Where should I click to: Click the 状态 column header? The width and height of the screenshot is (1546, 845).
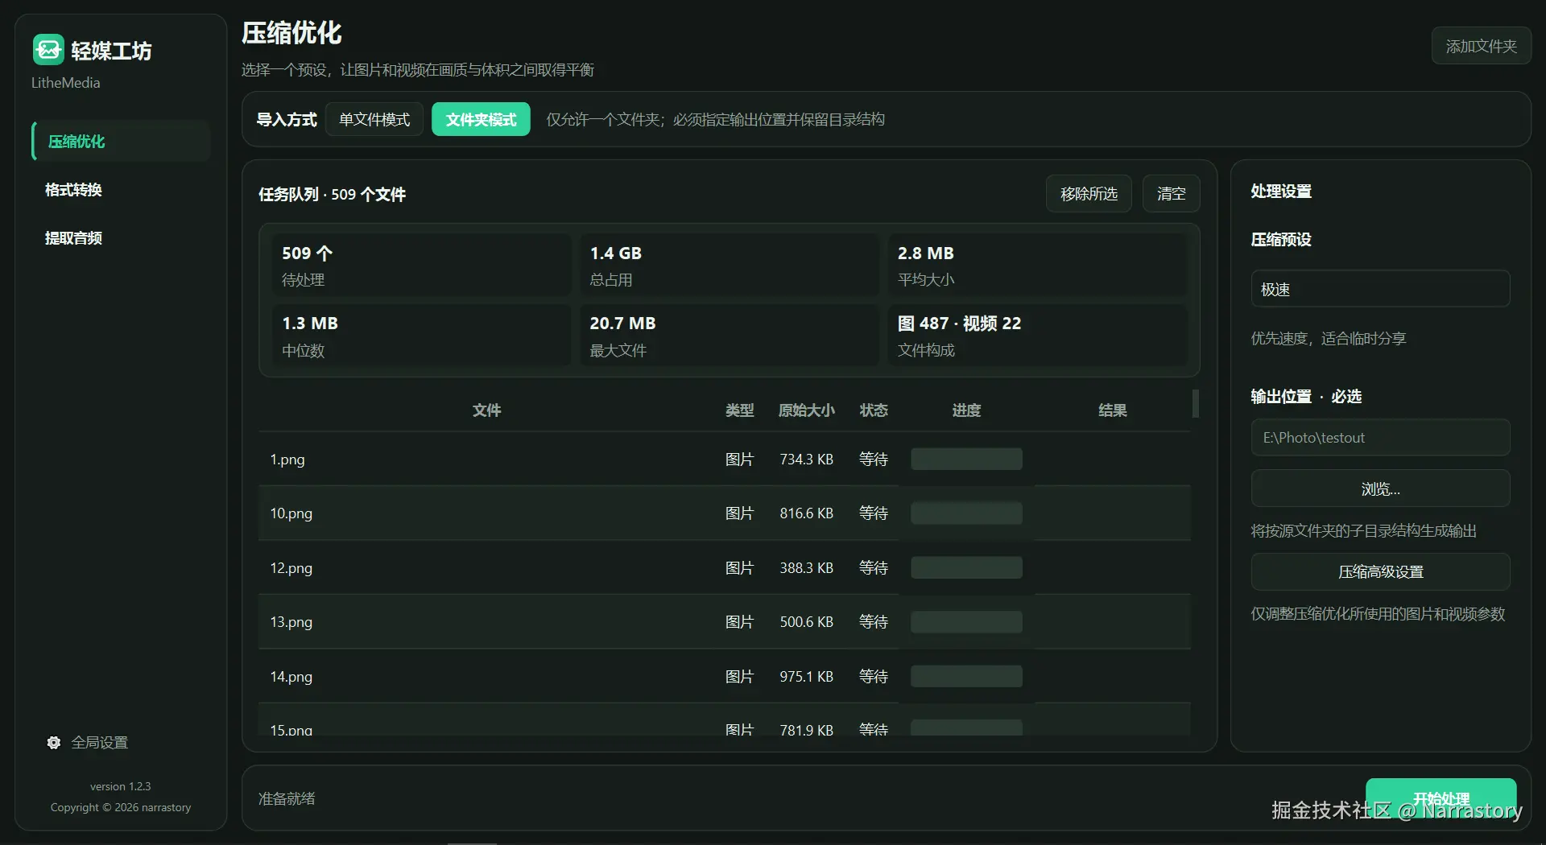point(873,410)
